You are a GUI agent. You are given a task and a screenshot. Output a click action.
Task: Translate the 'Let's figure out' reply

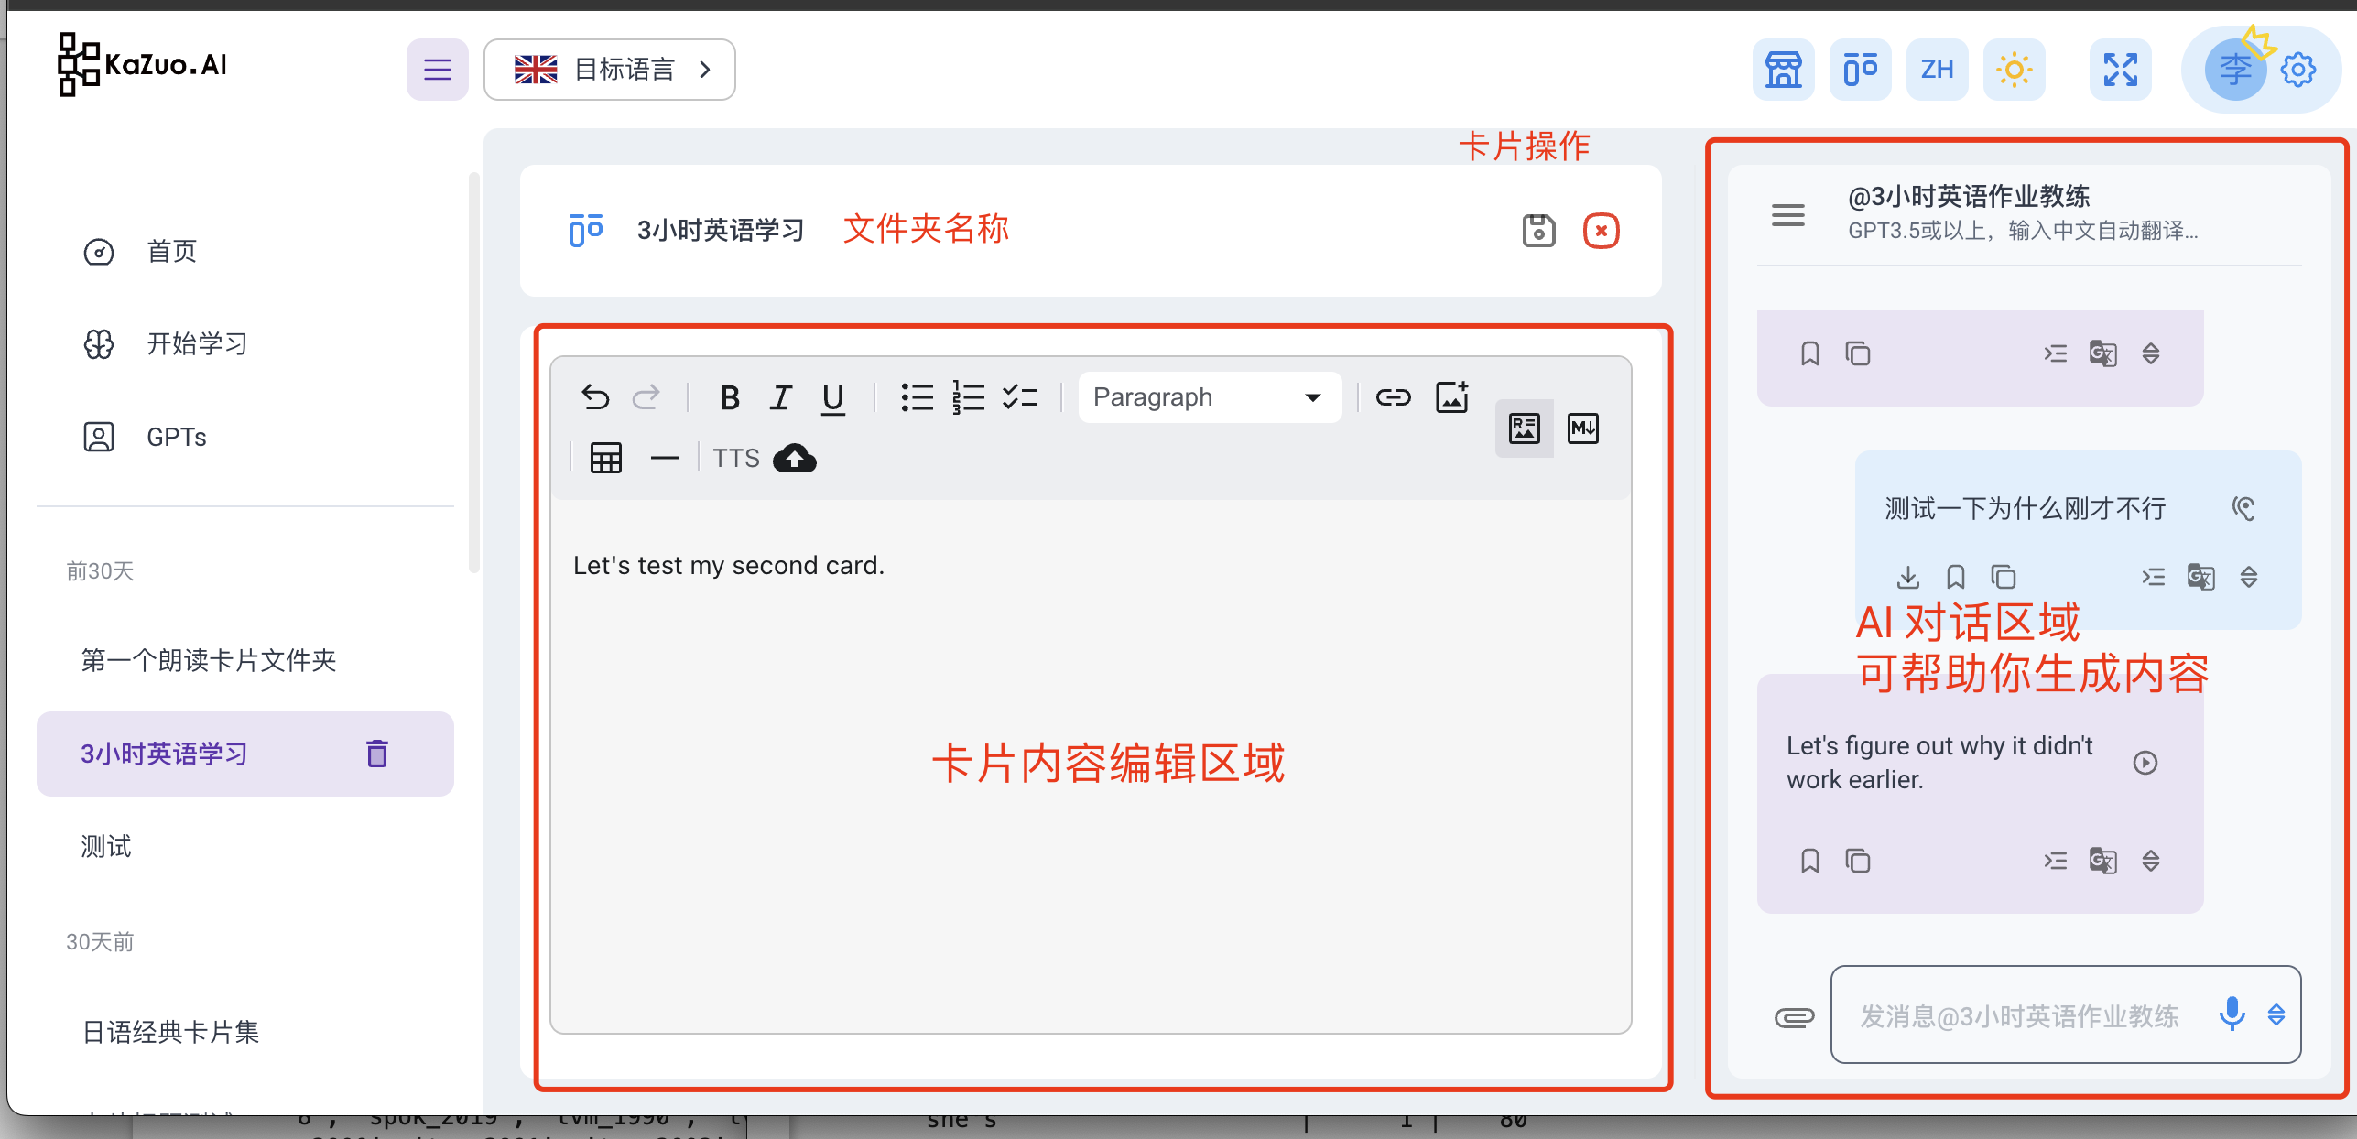point(2102,862)
